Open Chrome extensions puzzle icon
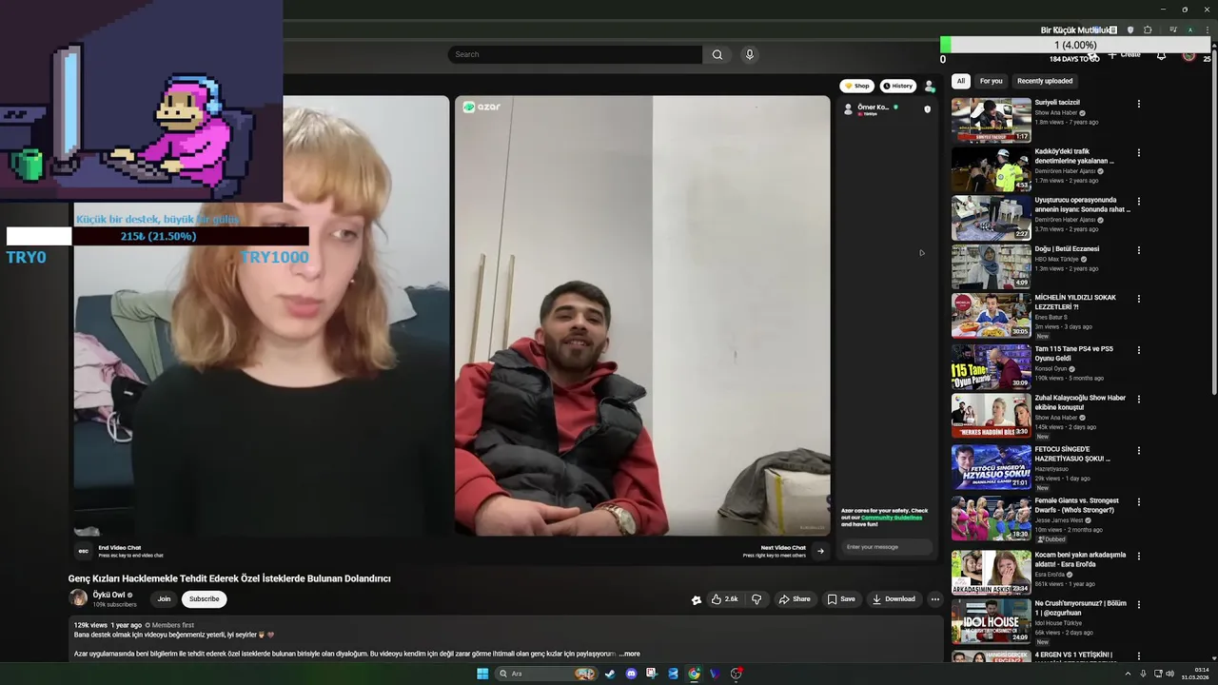1218x685 pixels. 1148,29
